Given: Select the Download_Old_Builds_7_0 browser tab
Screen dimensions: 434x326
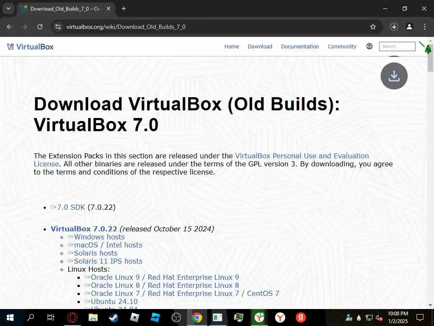Looking at the screenshot, I should coord(65,8).
